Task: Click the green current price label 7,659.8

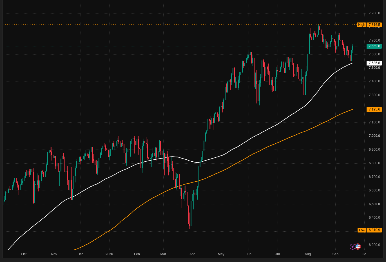Action: coord(374,46)
